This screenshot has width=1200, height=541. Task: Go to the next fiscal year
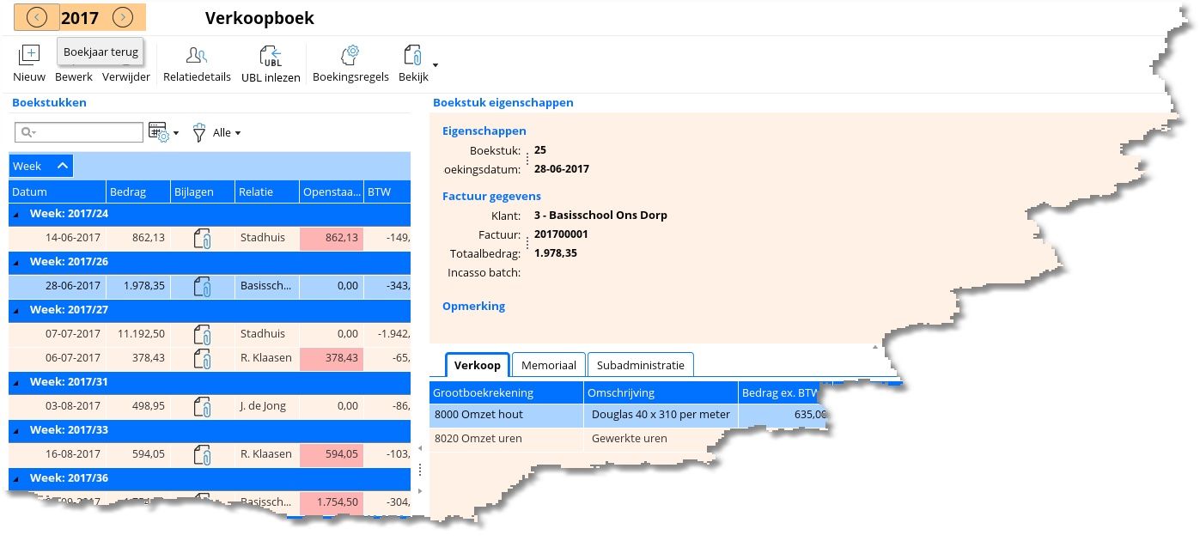pos(123,17)
